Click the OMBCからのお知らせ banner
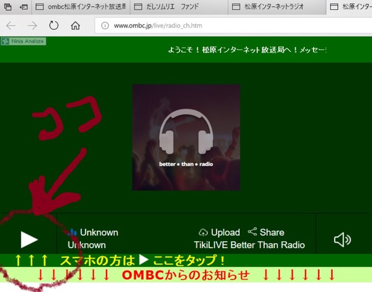 tap(186, 275)
